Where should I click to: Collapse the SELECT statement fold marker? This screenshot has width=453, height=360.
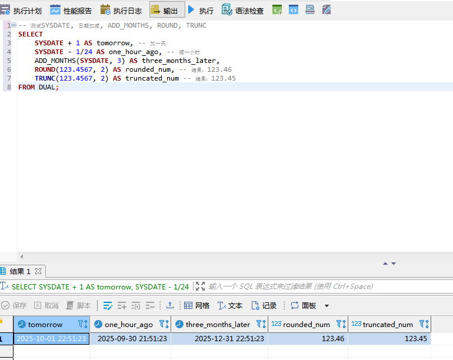coord(14,25)
